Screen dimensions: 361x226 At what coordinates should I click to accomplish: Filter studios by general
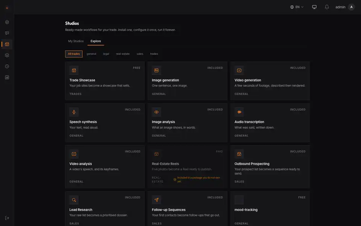click(91, 54)
